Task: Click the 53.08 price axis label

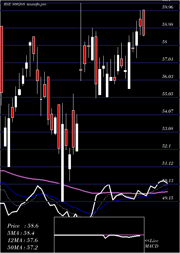Action: [x=168, y=129]
